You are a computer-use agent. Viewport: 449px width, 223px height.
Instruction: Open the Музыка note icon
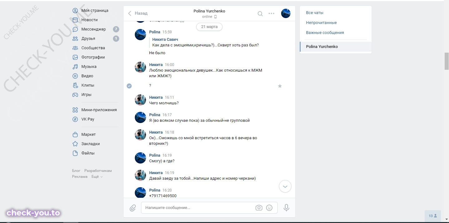click(75, 67)
